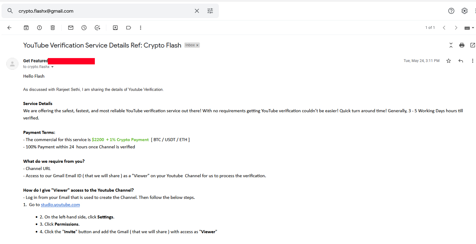Open the studio.youtube.com link
This screenshot has height=244, width=476.
click(61, 205)
